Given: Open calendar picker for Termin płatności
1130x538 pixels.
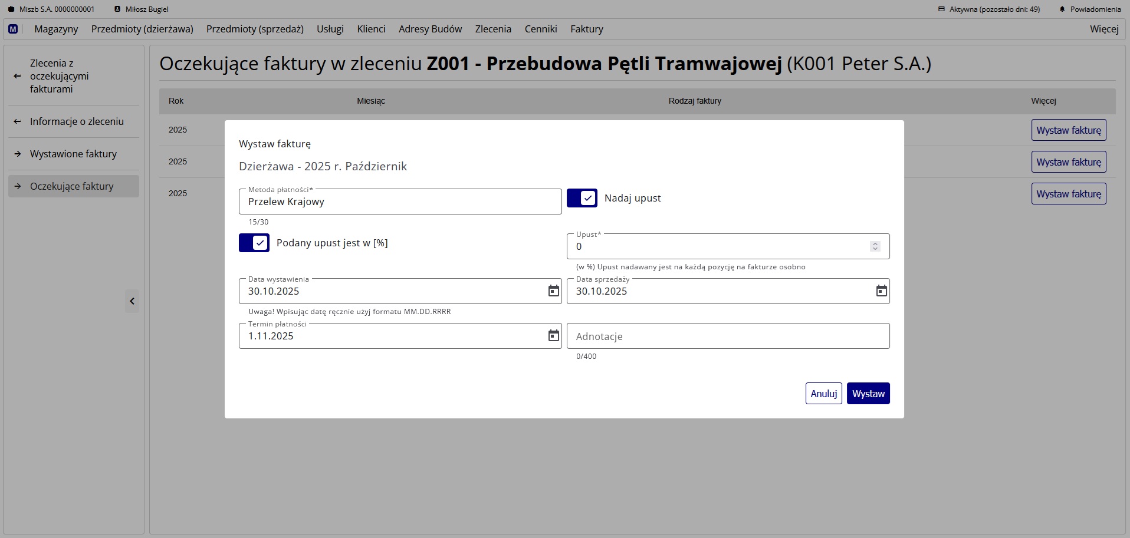Looking at the screenshot, I should pos(553,336).
